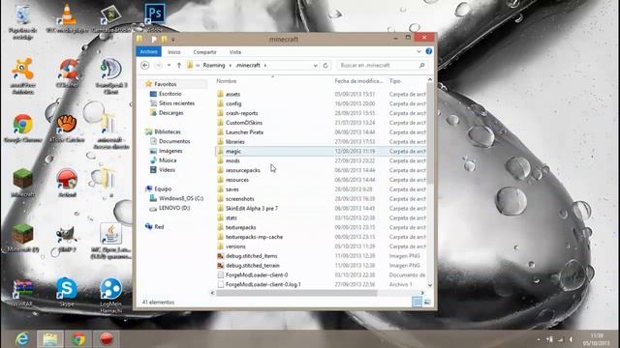Sort by the Nombre column header
This screenshot has height=348, width=620.
[227, 81]
